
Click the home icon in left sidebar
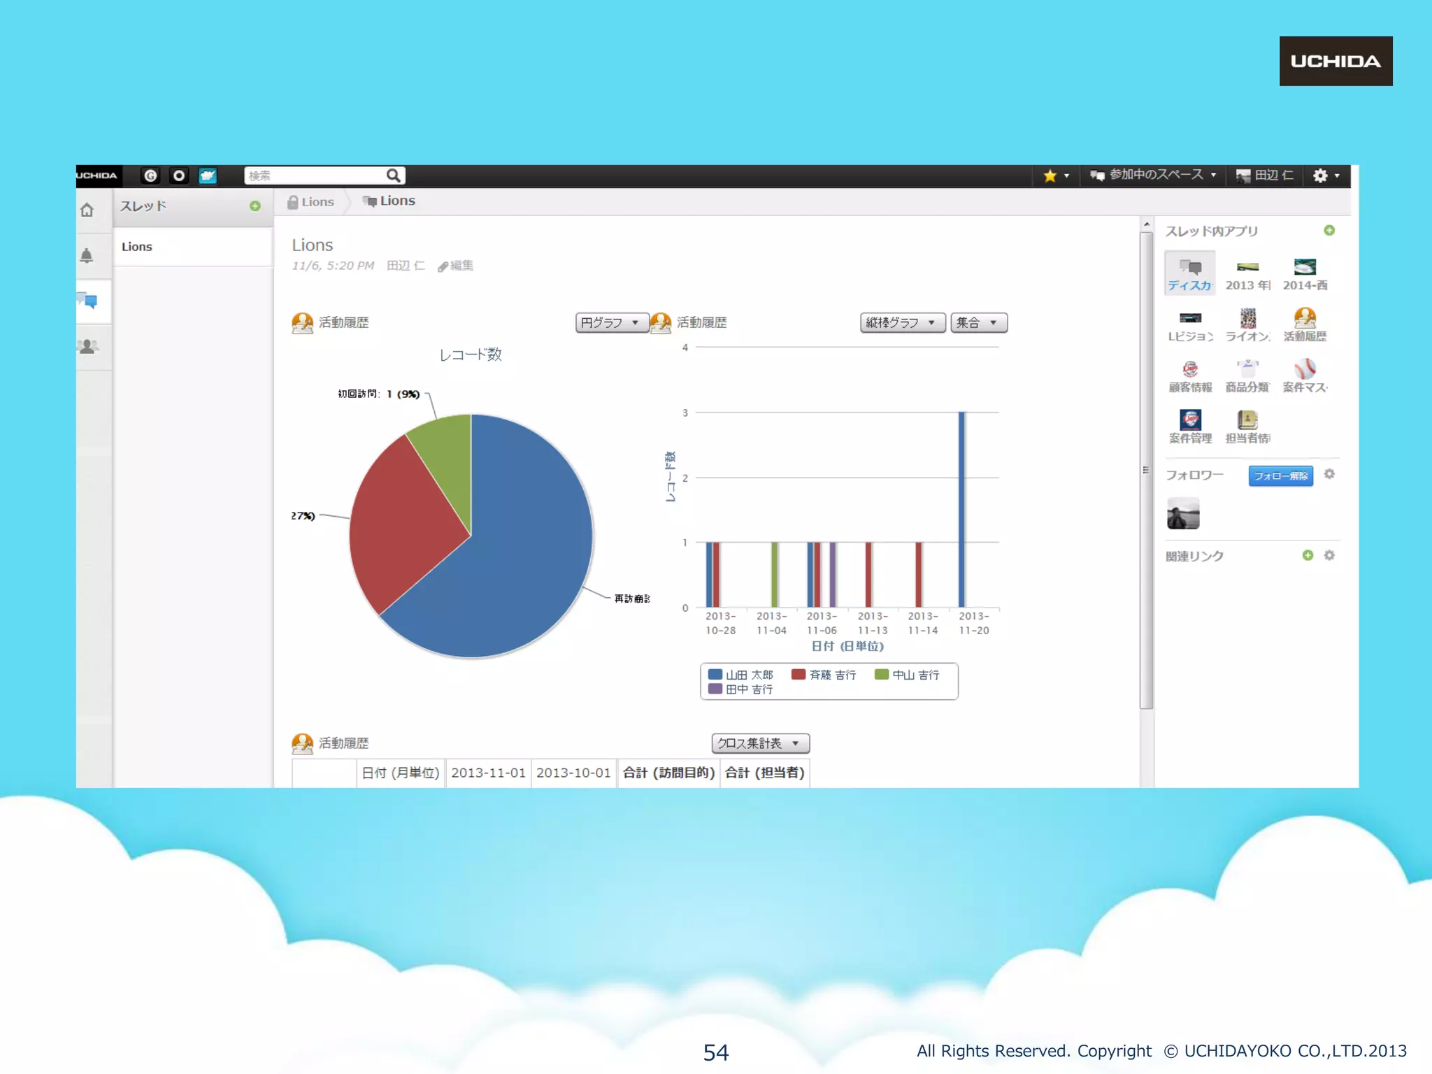[x=87, y=210]
